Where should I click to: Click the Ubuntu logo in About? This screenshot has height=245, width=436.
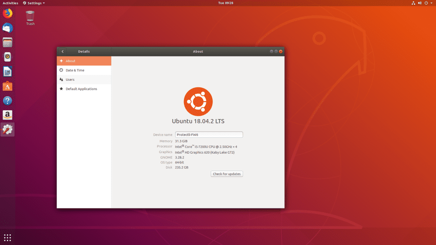(x=198, y=102)
